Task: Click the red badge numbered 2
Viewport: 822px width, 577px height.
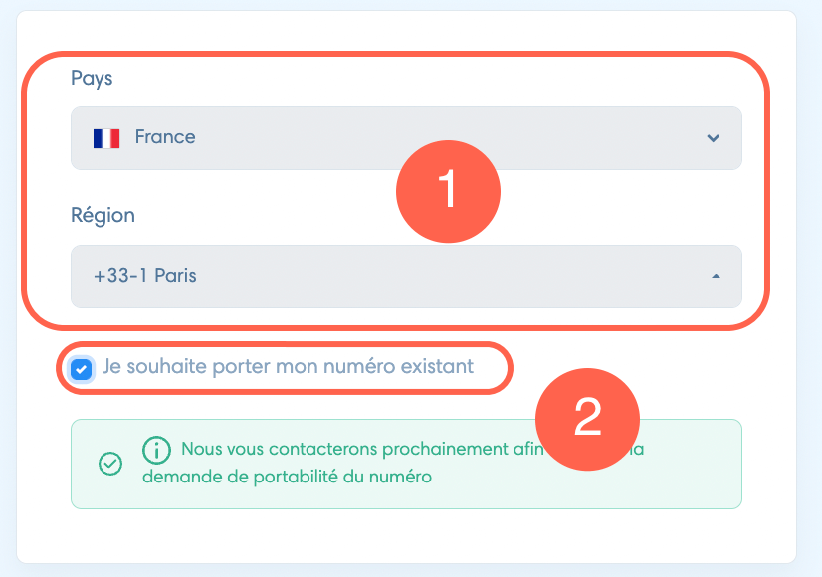Action: pos(588,419)
